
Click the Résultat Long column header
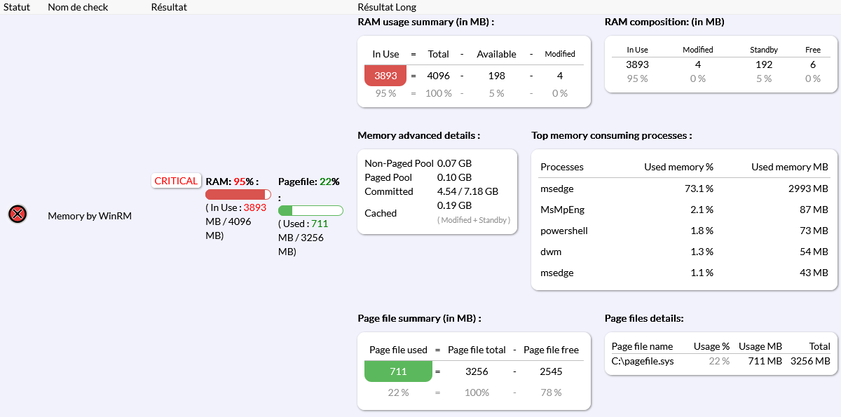(x=387, y=7)
